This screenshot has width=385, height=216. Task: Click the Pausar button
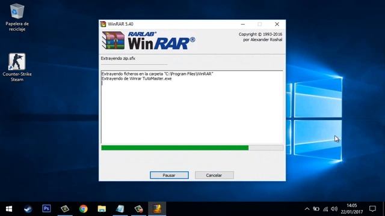tap(169, 175)
